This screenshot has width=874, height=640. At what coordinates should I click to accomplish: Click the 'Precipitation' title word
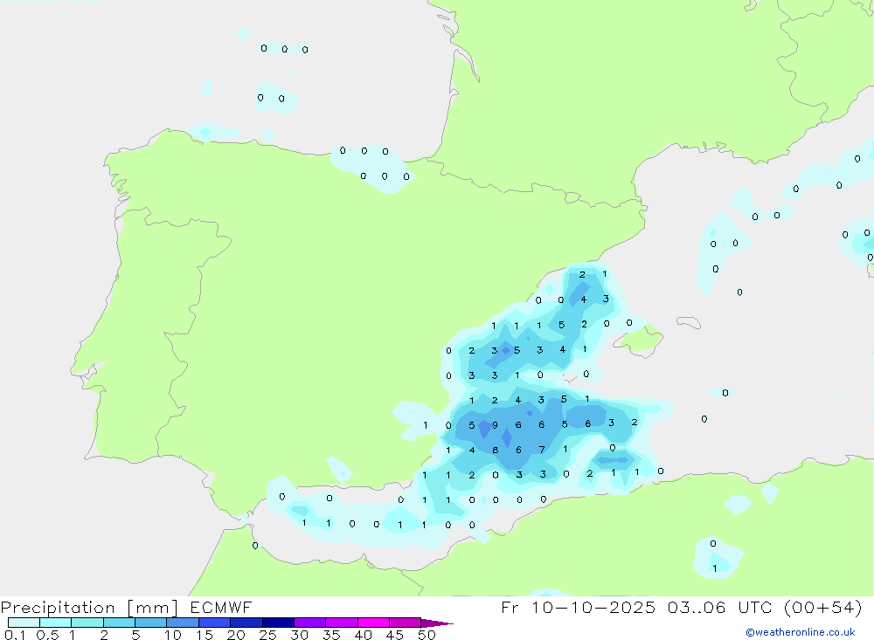[58, 608]
